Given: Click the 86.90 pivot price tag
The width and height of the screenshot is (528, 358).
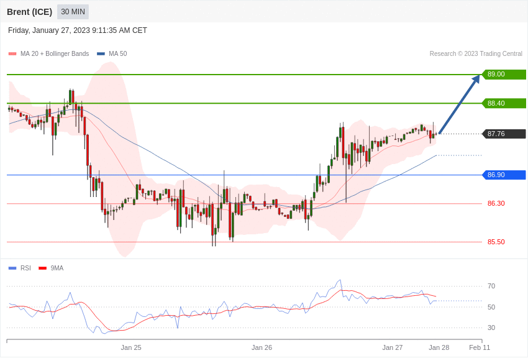Looking at the screenshot, I should coord(504,175).
